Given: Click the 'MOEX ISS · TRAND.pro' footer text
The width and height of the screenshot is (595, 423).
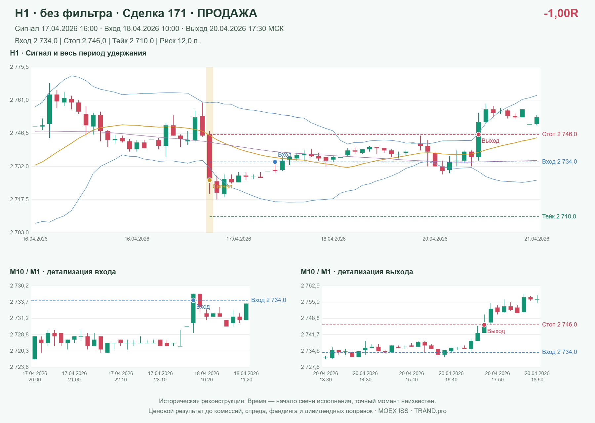Looking at the screenshot, I should [412, 411].
